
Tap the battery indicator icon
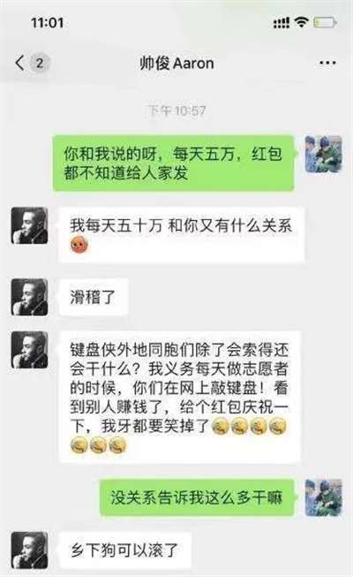pos(325,23)
